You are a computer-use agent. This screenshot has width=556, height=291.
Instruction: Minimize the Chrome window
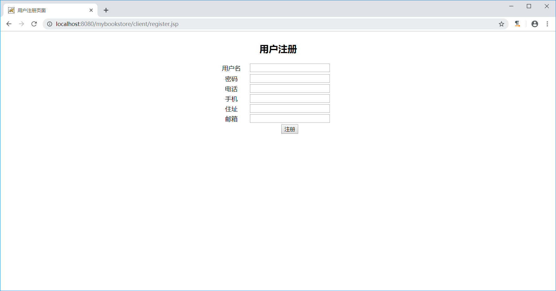tap(512, 6)
